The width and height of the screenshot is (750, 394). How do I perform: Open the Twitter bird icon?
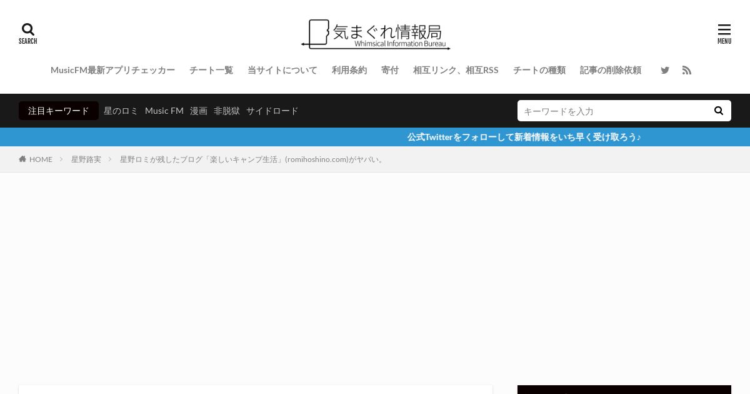(x=665, y=70)
